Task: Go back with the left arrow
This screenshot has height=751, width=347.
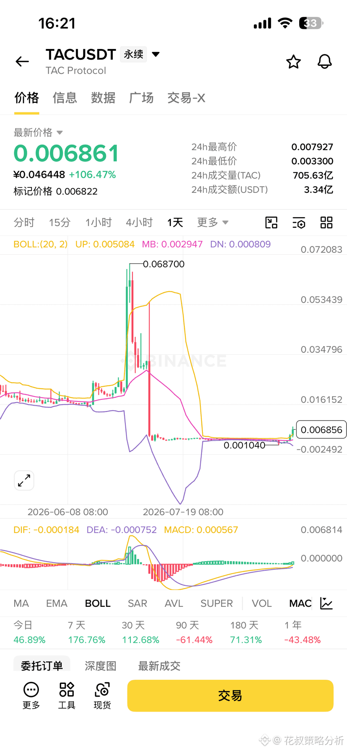Action: [x=22, y=62]
